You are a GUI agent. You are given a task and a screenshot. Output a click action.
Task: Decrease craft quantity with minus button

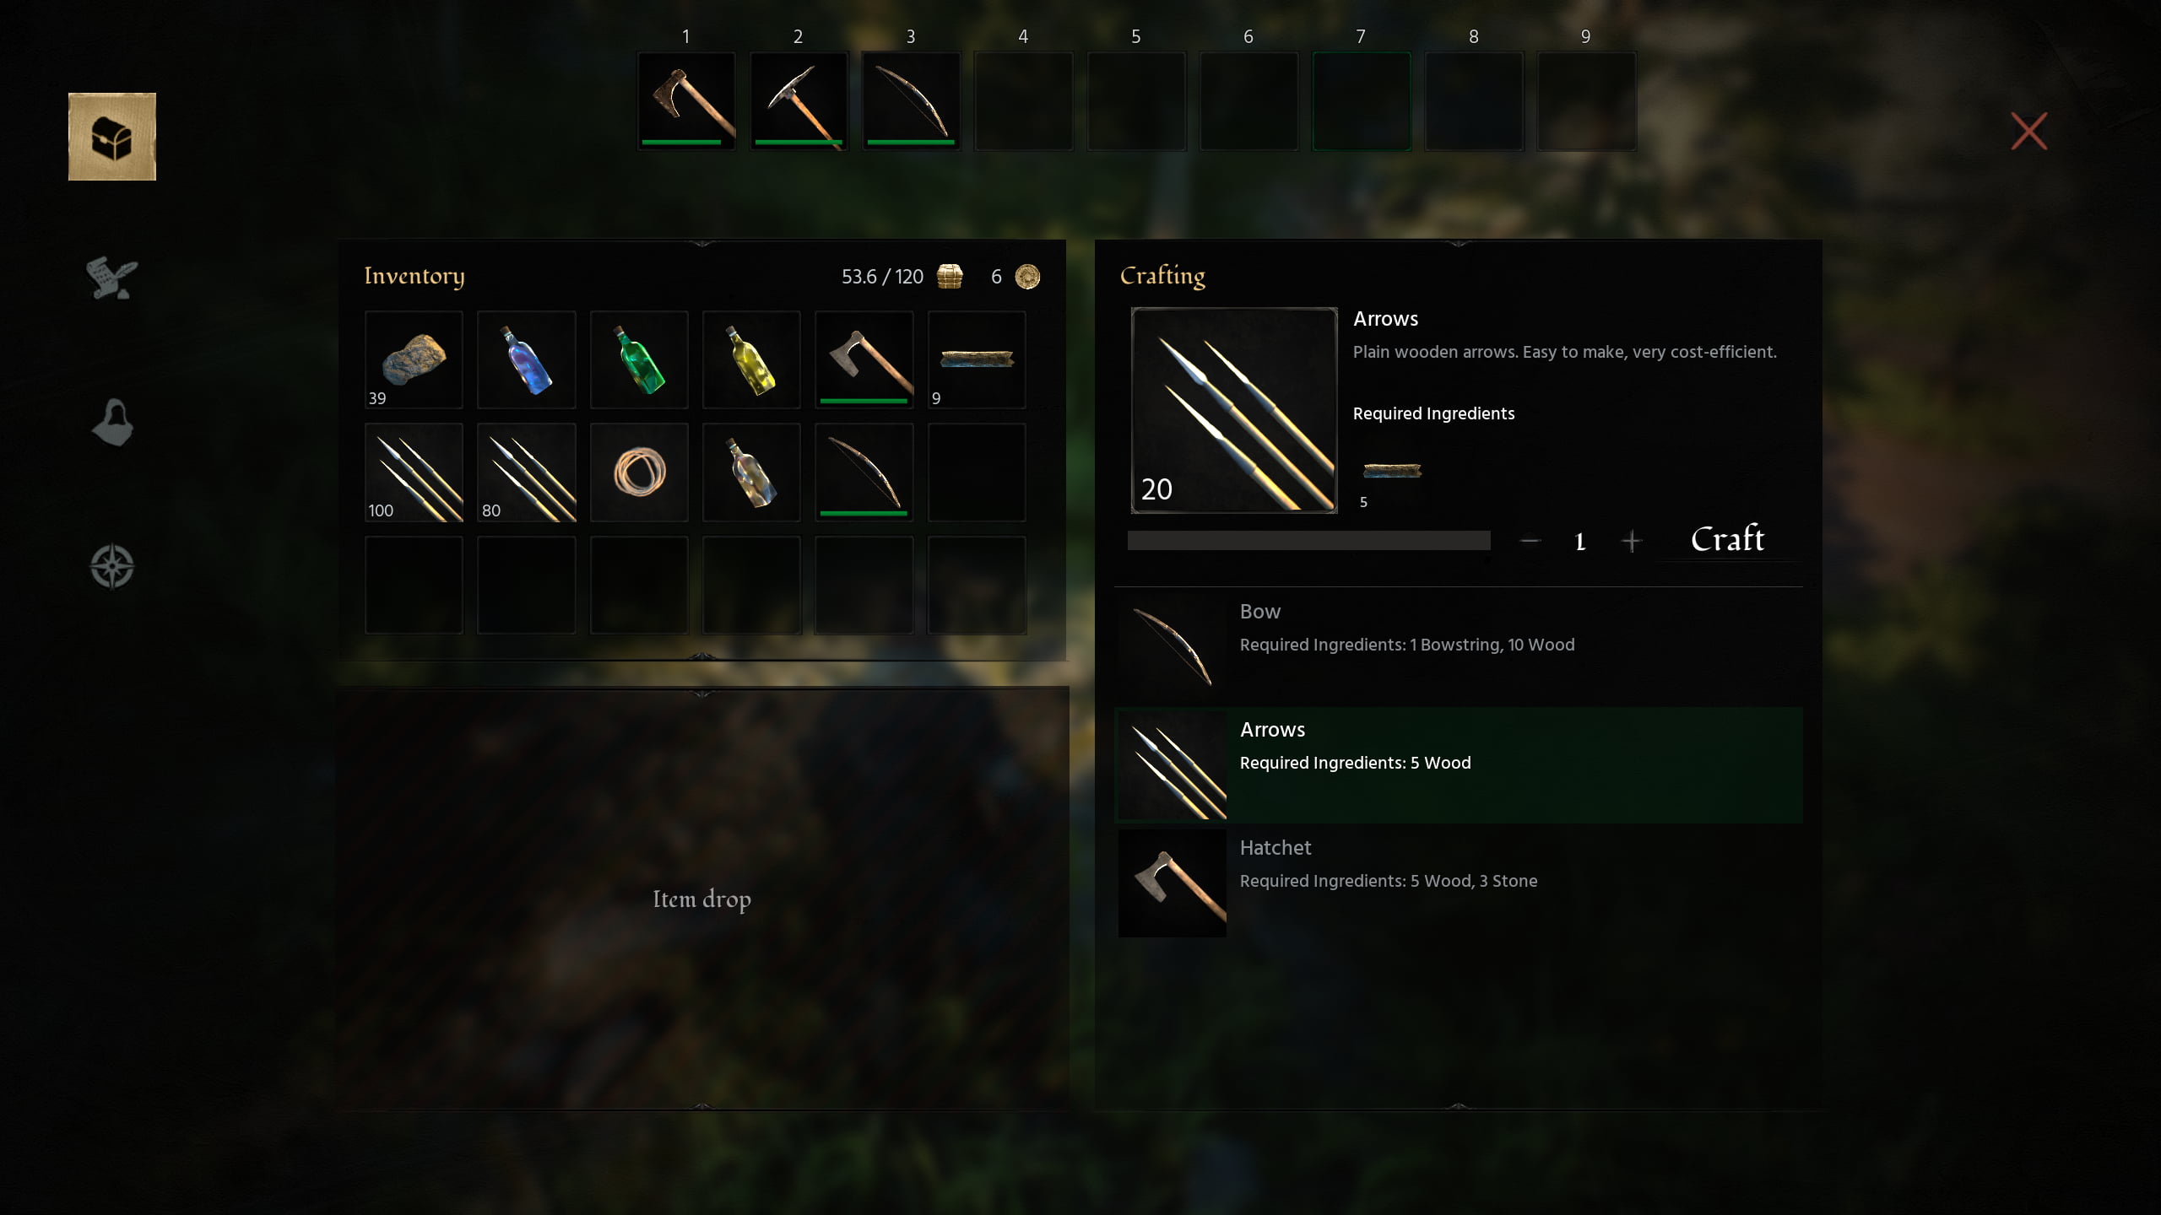1530,541
